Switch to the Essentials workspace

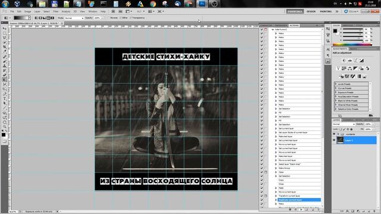coord(295,11)
